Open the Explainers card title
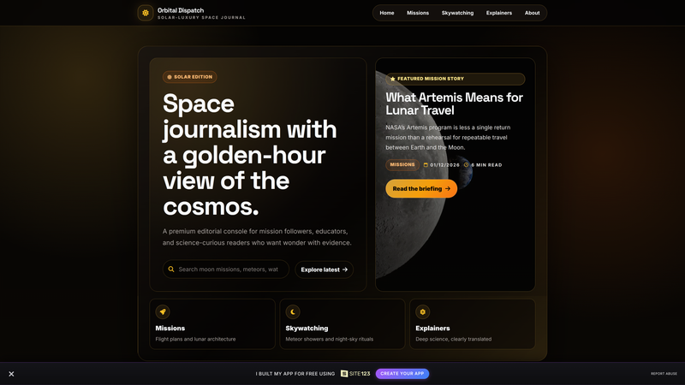This screenshot has width=685, height=385. [432, 329]
